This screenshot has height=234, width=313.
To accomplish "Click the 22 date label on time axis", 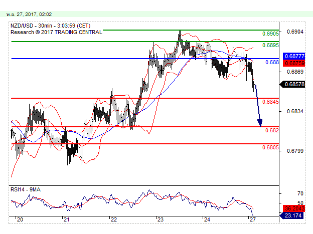I will tap(113, 219).
